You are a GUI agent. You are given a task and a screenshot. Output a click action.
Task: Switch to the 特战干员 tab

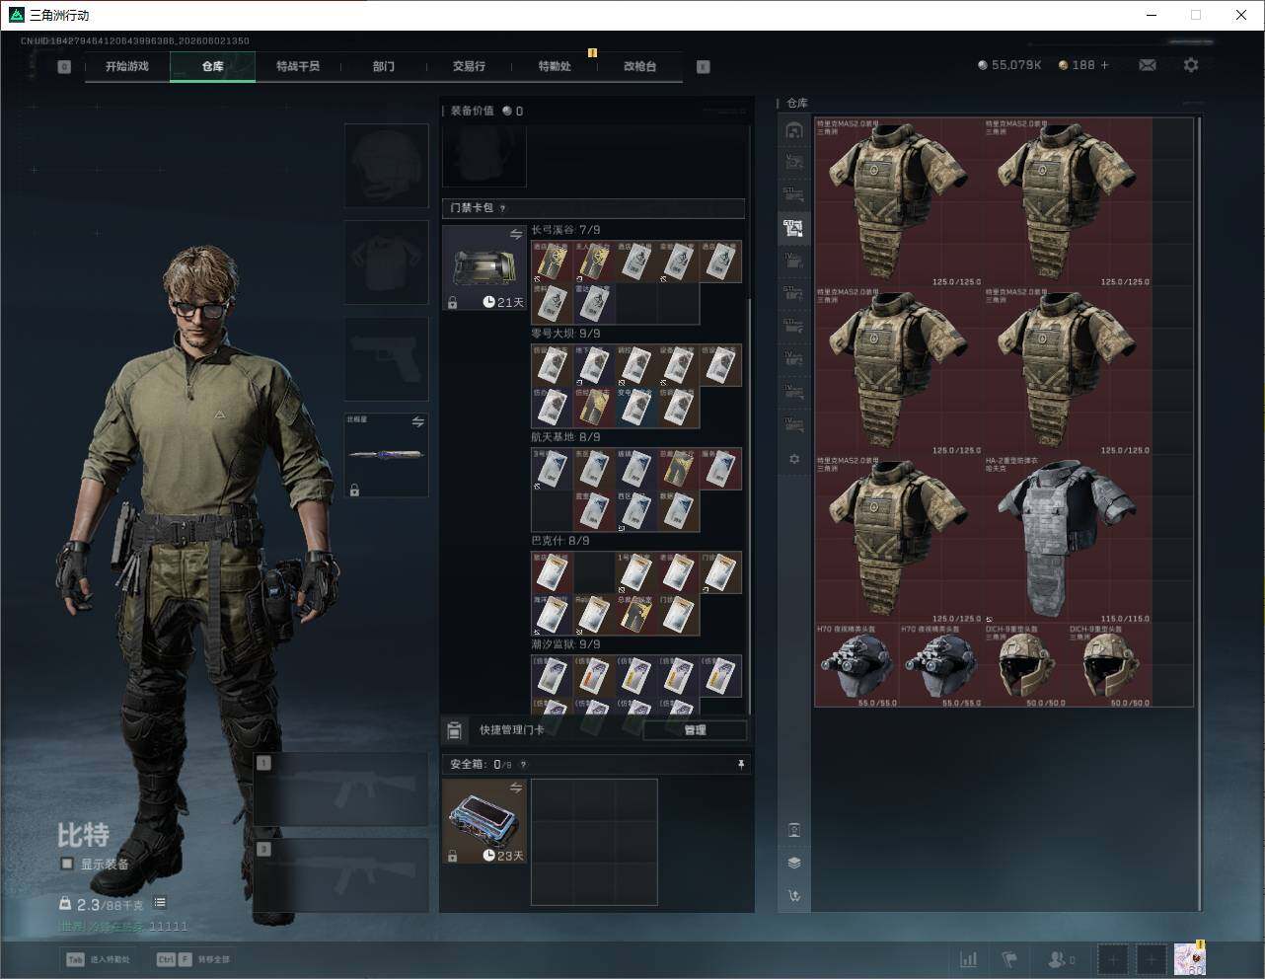298,66
